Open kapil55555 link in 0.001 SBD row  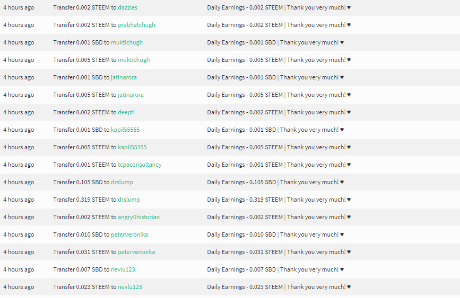point(125,130)
